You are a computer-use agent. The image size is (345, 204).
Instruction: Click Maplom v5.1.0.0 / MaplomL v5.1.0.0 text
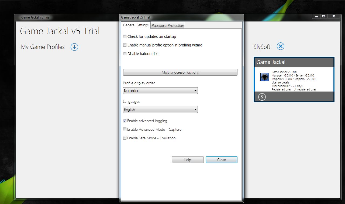point(294,79)
